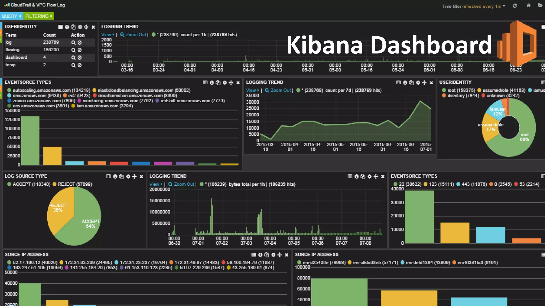Click the exclude icon in the temp row

(80, 65)
